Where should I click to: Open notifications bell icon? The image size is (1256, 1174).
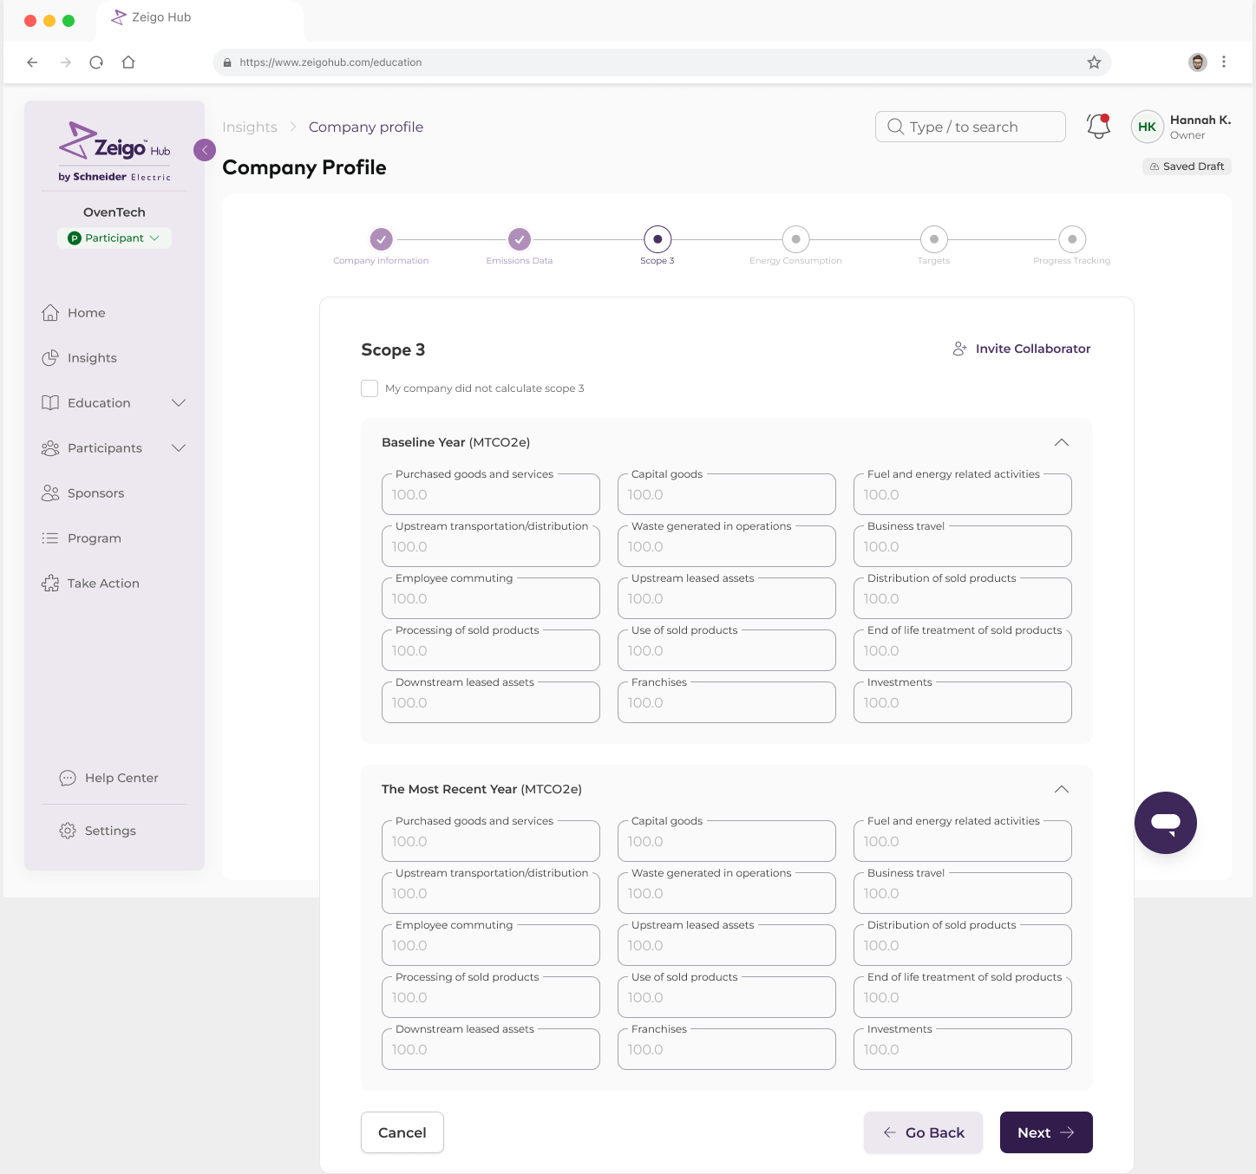(1099, 127)
